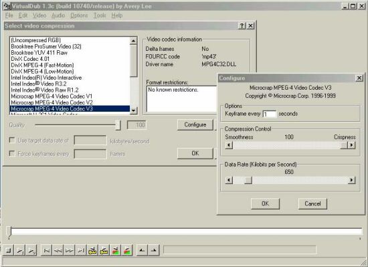This screenshot has width=368, height=267.
Task: Select Brooktree ProSumer Video (32)
Action: 70,46
